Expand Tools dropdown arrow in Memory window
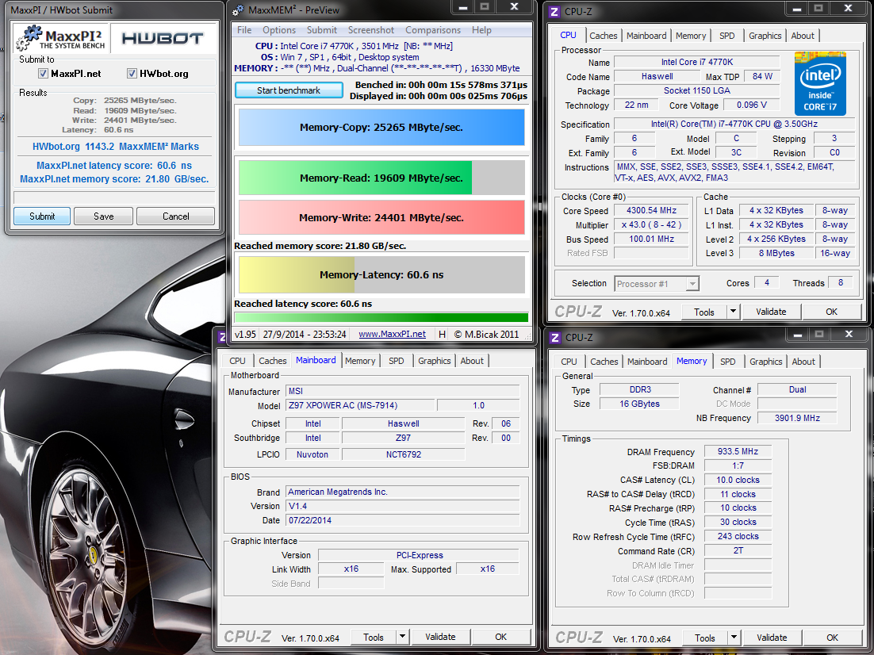 click(734, 638)
